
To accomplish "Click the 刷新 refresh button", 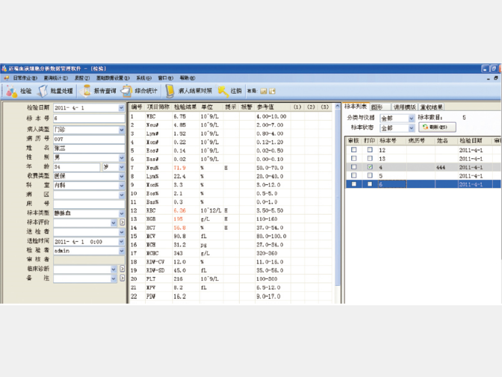I will tap(437, 127).
